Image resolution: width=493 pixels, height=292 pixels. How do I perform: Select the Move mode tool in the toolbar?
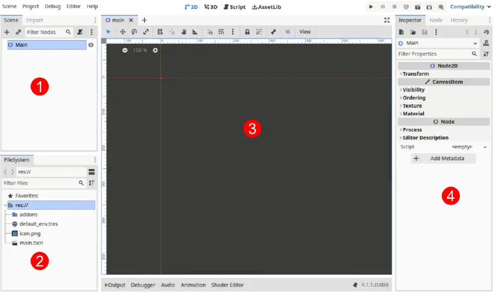tap(123, 32)
